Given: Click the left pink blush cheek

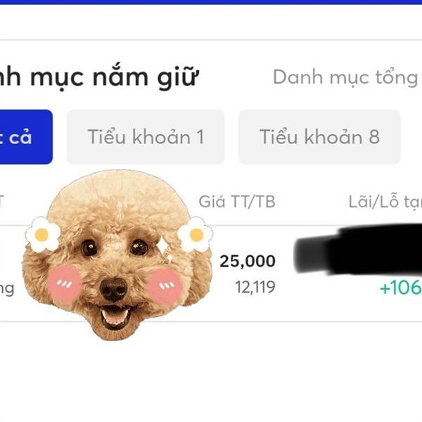Looking at the screenshot, I should [x=65, y=282].
